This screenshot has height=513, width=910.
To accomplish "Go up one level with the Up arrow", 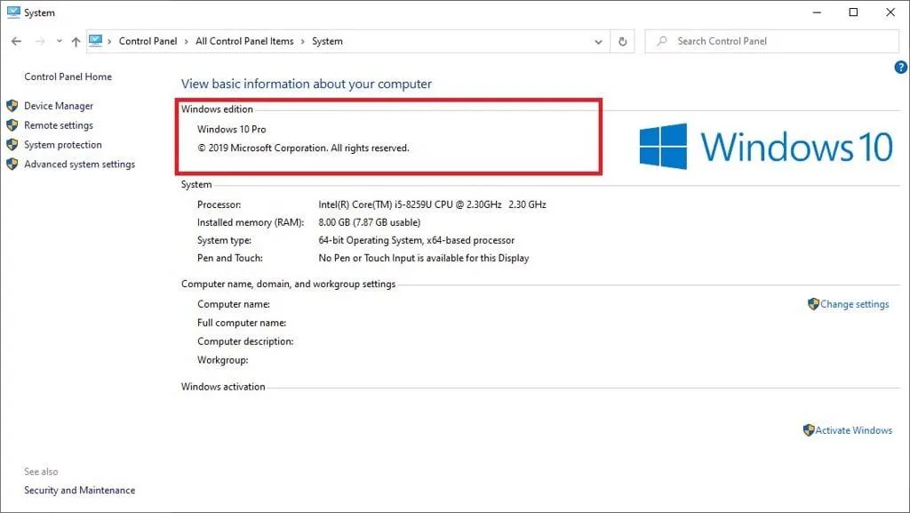I will coord(76,42).
